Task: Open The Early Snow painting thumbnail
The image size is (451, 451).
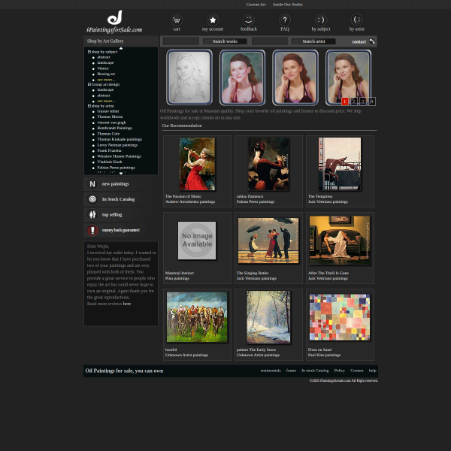Action: pos(268,317)
